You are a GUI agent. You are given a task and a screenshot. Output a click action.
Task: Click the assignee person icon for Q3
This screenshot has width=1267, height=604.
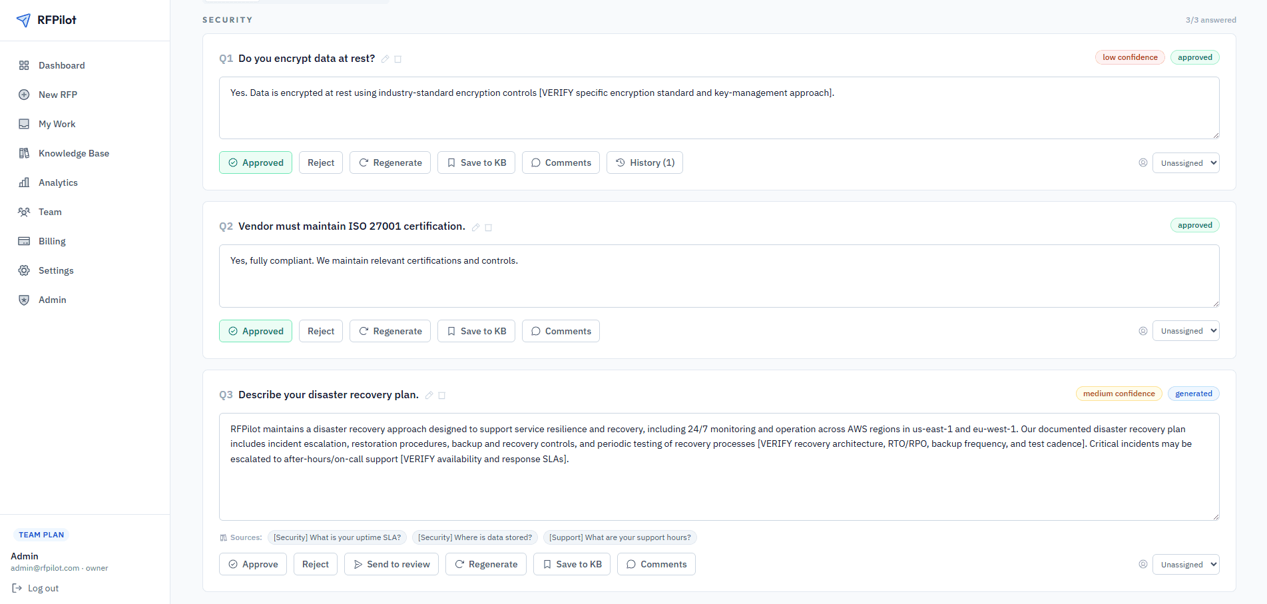tap(1143, 564)
